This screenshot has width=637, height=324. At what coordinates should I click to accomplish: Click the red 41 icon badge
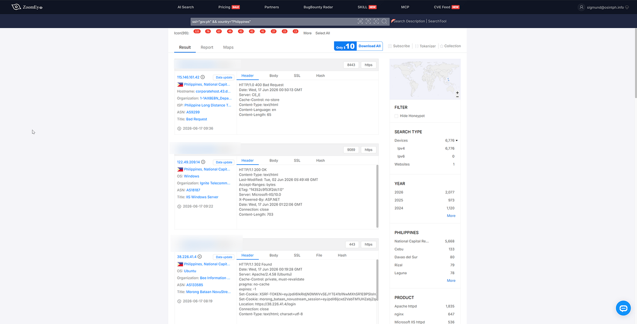263,31
